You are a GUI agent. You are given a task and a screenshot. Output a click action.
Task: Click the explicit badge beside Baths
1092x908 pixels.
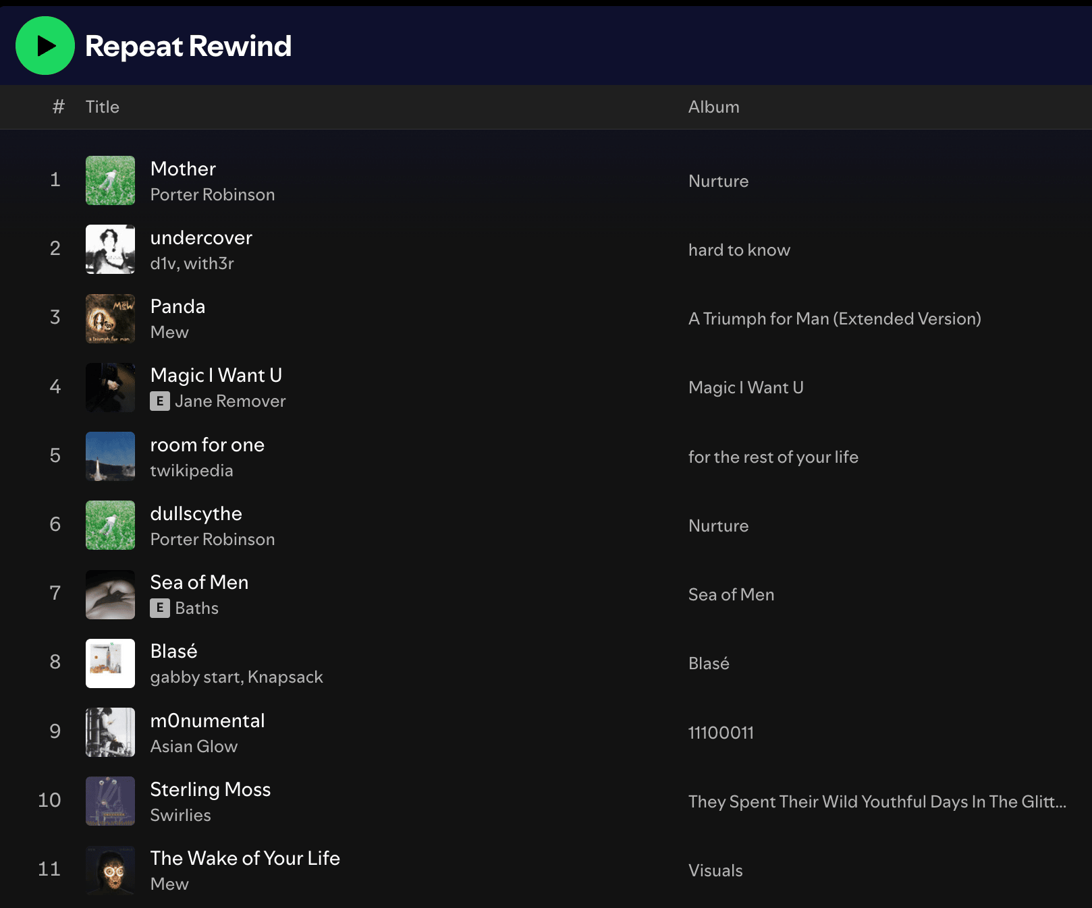[x=160, y=608]
